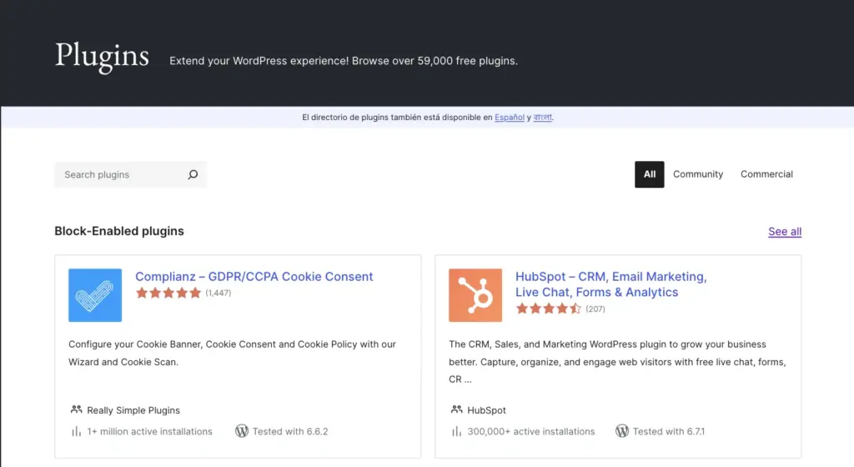Click the author icon beside Really Simple Plugins
The width and height of the screenshot is (854, 467).
click(x=76, y=409)
